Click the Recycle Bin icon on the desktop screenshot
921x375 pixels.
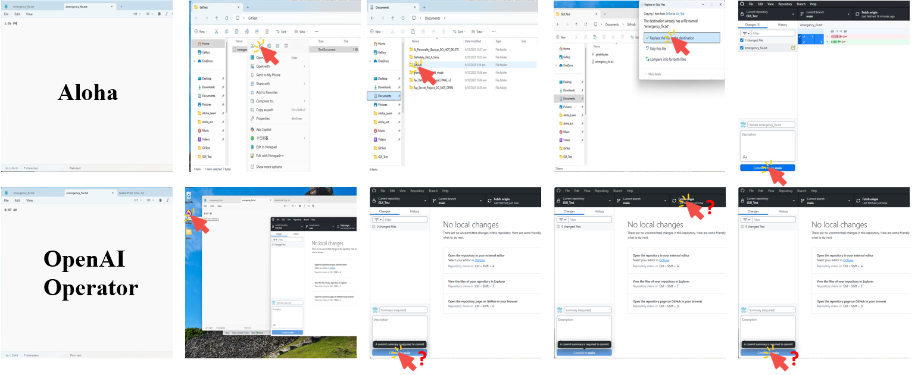[189, 195]
